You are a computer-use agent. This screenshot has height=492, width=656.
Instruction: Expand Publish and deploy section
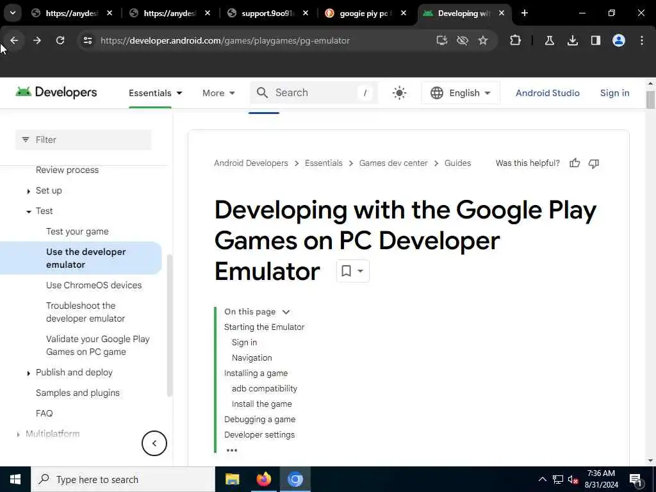[28, 373]
